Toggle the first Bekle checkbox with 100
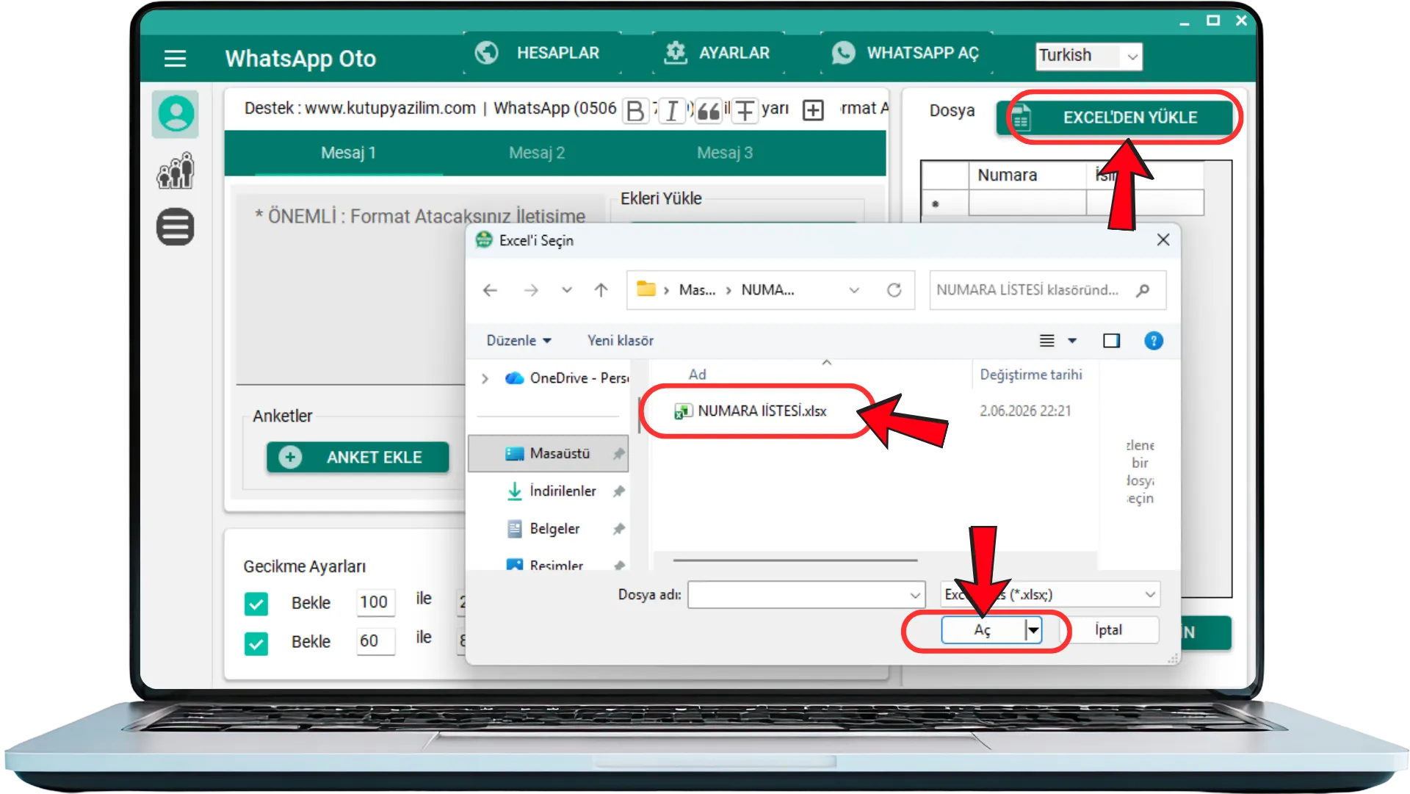This screenshot has height=794, width=1410. click(x=256, y=604)
